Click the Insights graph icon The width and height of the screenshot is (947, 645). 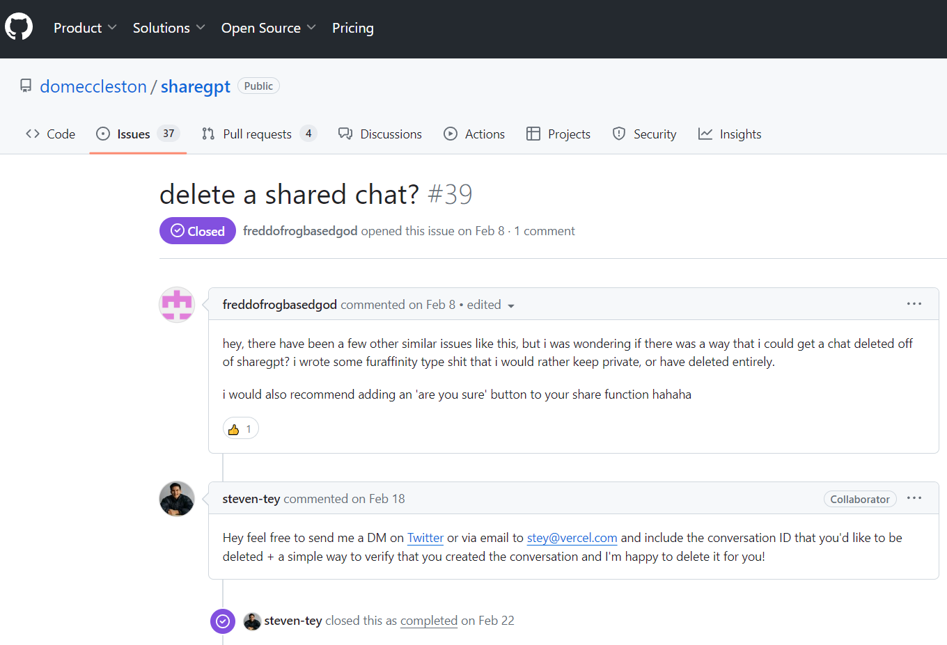pyautogui.click(x=705, y=134)
